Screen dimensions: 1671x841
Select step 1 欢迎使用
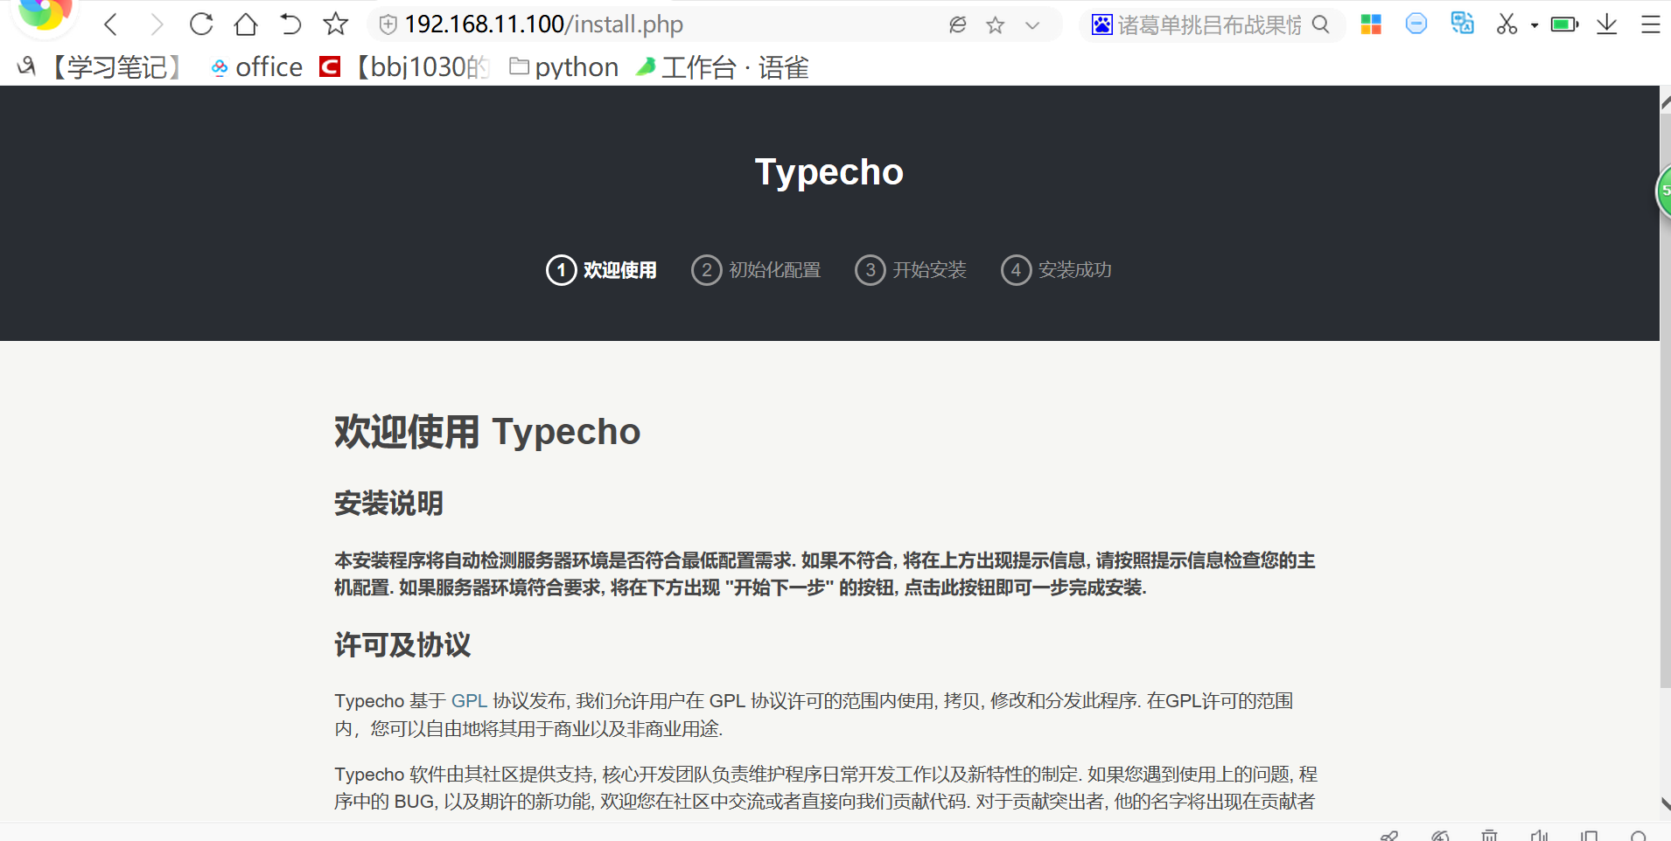coord(602,270)
